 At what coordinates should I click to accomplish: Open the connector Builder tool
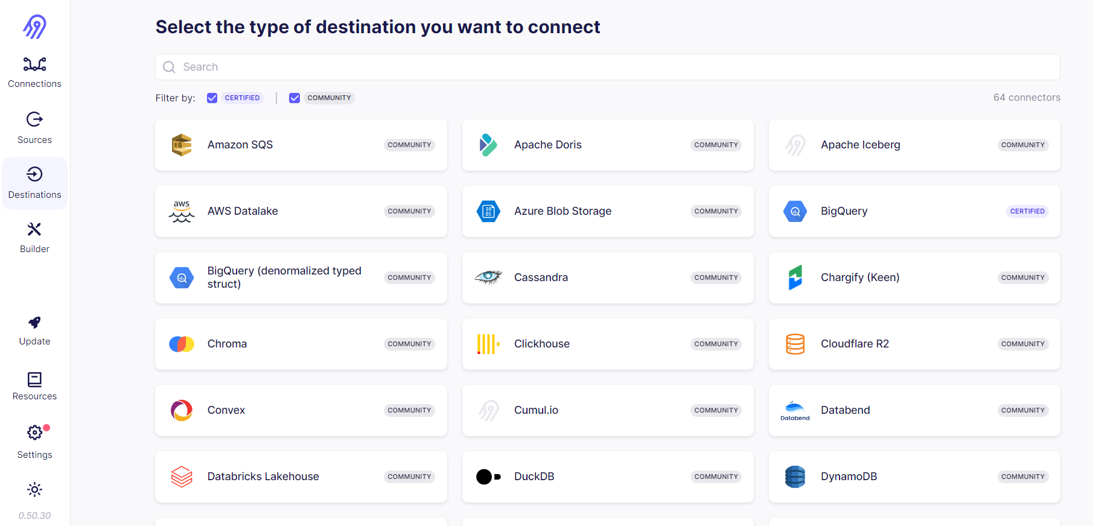[34, 236]
